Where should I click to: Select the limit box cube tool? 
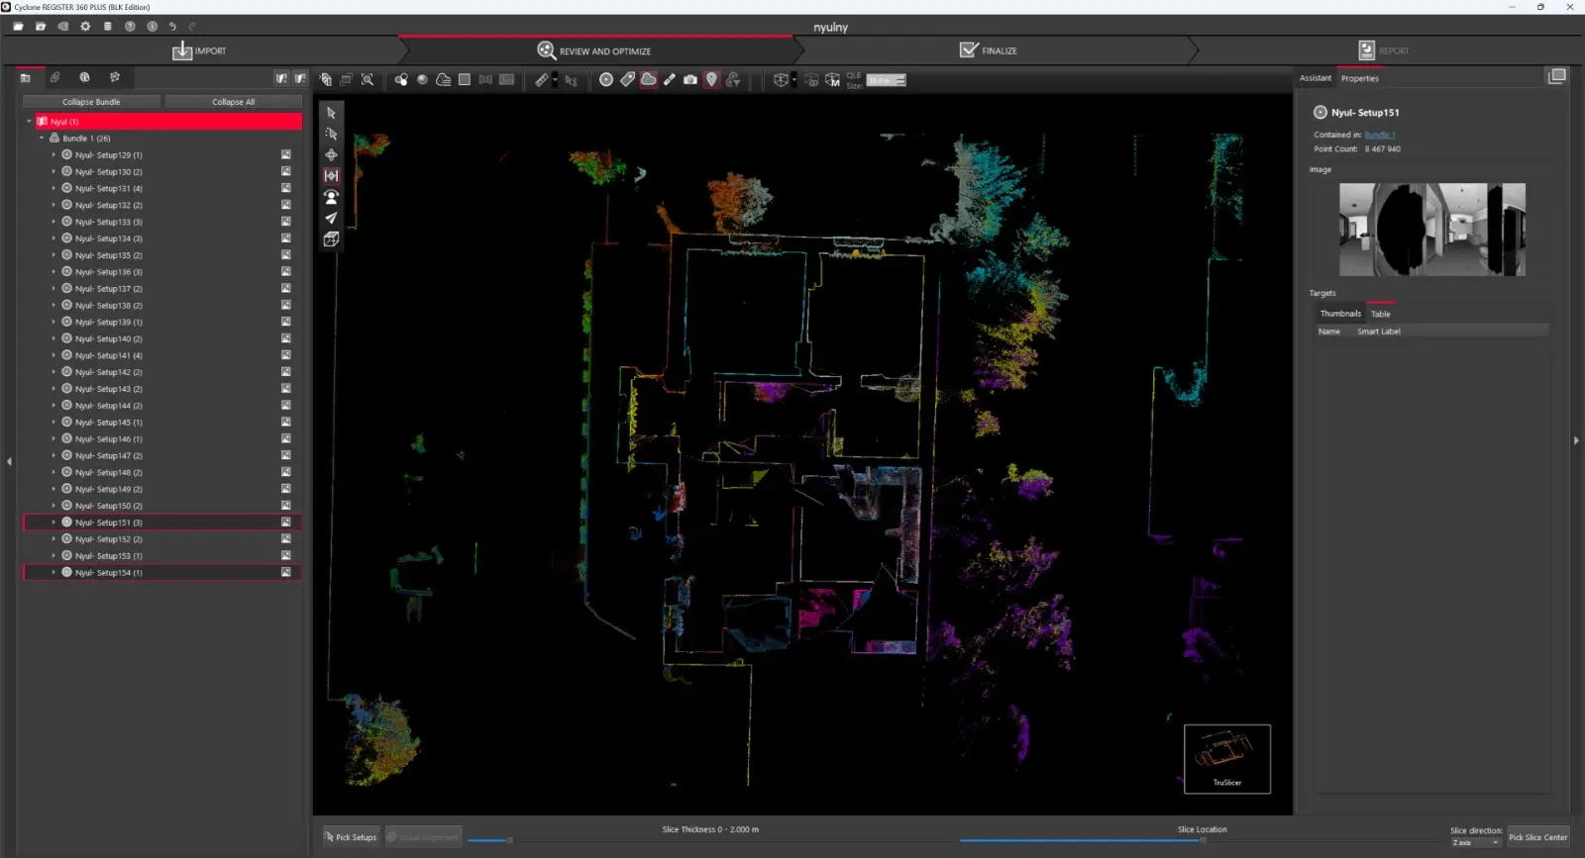pos(331,239)
